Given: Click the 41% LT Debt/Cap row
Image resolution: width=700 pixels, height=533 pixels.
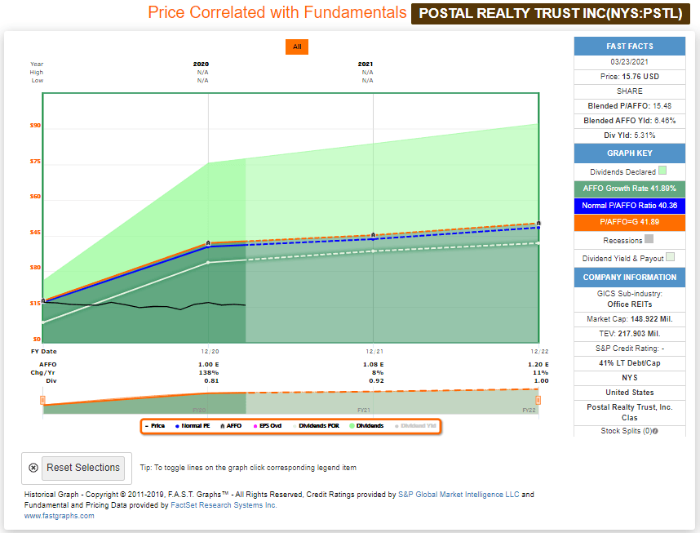Looking at the screenshot, I should pyautogui.click(x=630, y=363).
